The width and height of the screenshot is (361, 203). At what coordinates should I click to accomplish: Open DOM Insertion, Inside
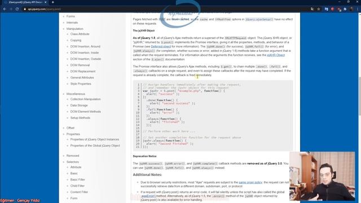[x=85, y=52]
